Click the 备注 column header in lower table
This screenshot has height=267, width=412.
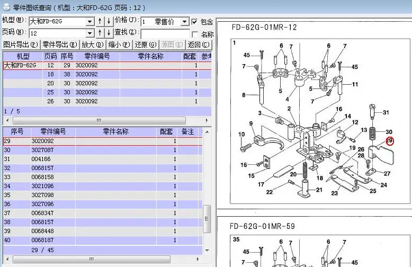tap(187, 131)
